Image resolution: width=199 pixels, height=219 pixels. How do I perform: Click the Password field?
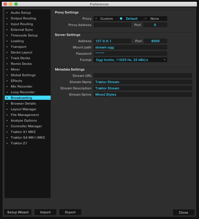coord(130,53)
